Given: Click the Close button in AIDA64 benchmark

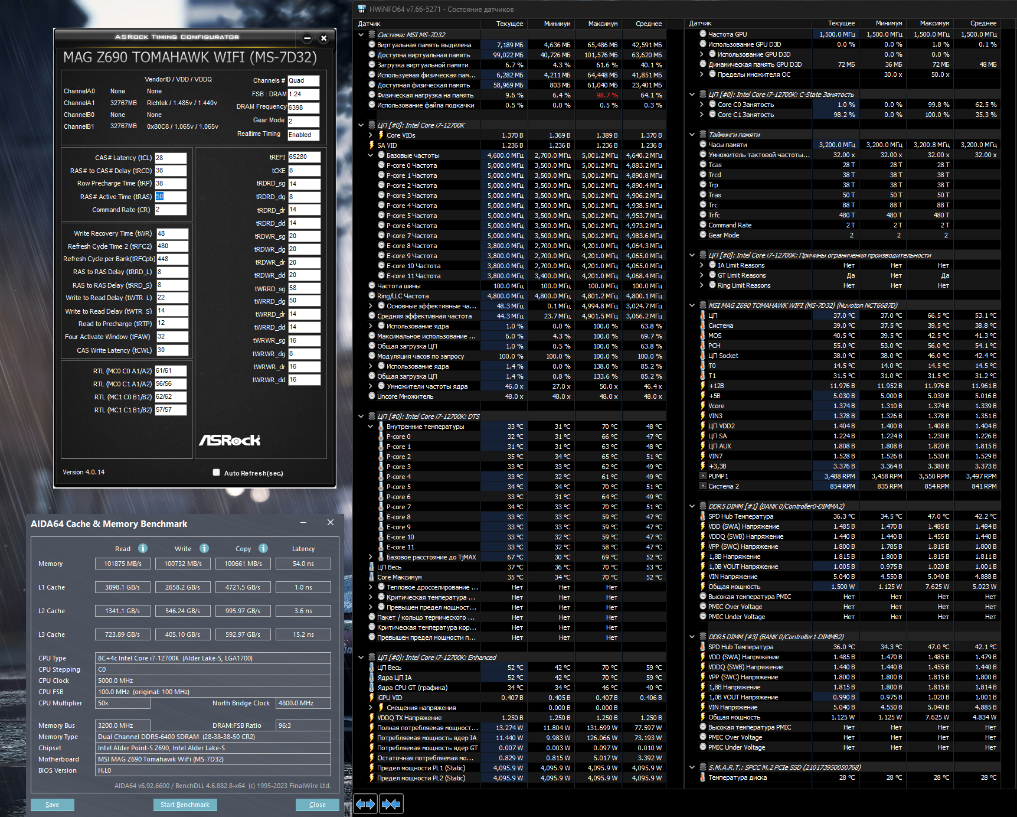Looking at the screenshot, I should point(318,805).
